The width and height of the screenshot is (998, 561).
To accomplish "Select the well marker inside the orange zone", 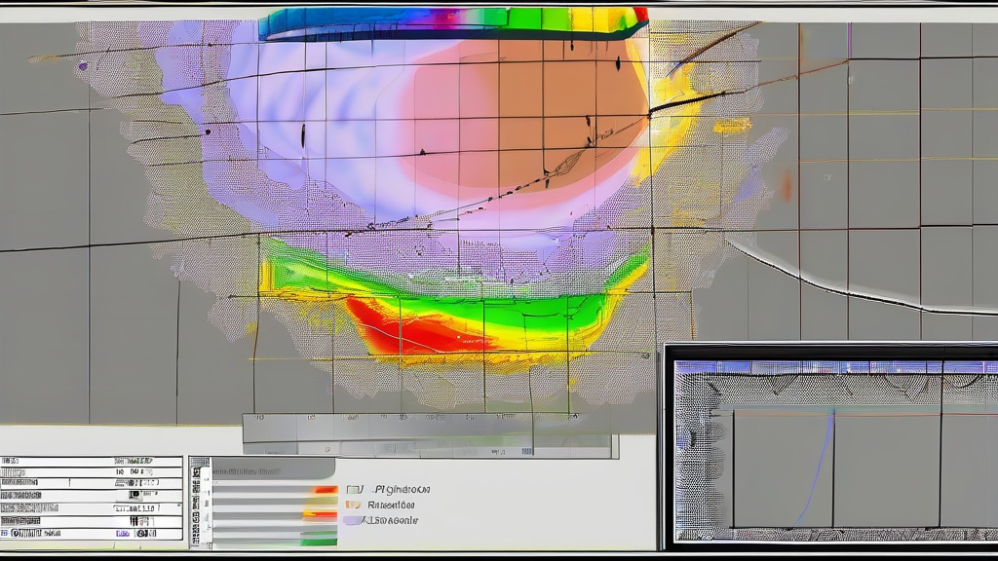I will (x=588, y=121).
